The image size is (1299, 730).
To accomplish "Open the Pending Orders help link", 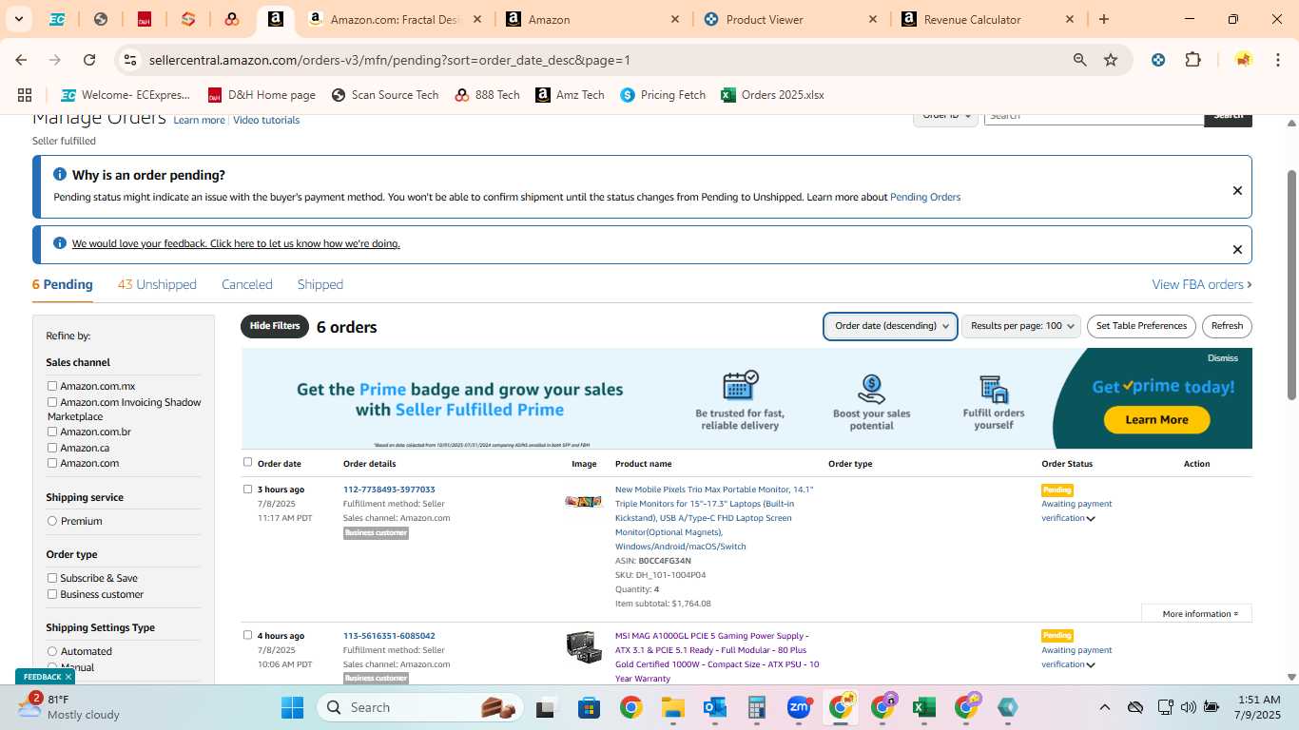I will (x=925, y=197).
